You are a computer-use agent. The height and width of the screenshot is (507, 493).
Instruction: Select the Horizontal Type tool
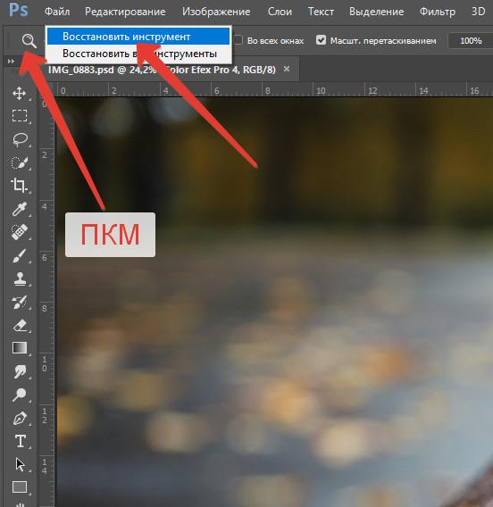(20, 441)
